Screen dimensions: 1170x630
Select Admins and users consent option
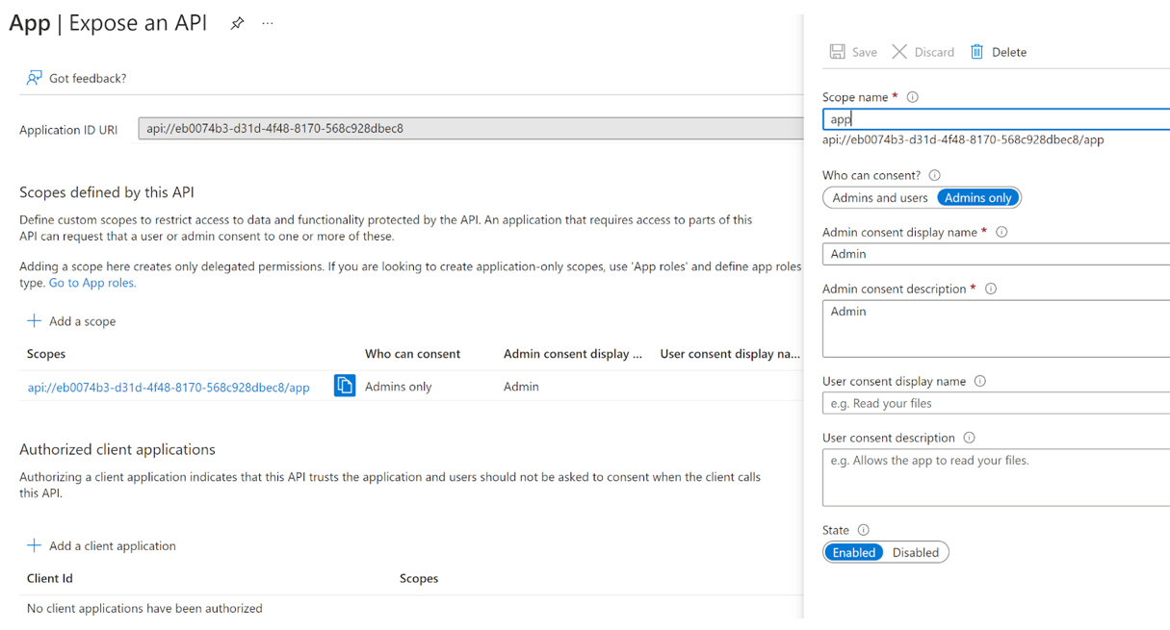[880, 197]
